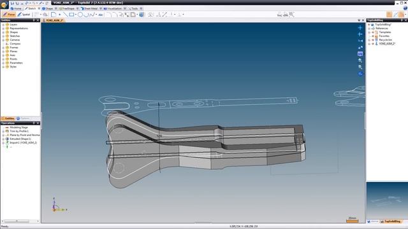
Task: Select Plane by Point and Normal operation
Action: click(x=24, y=135)
